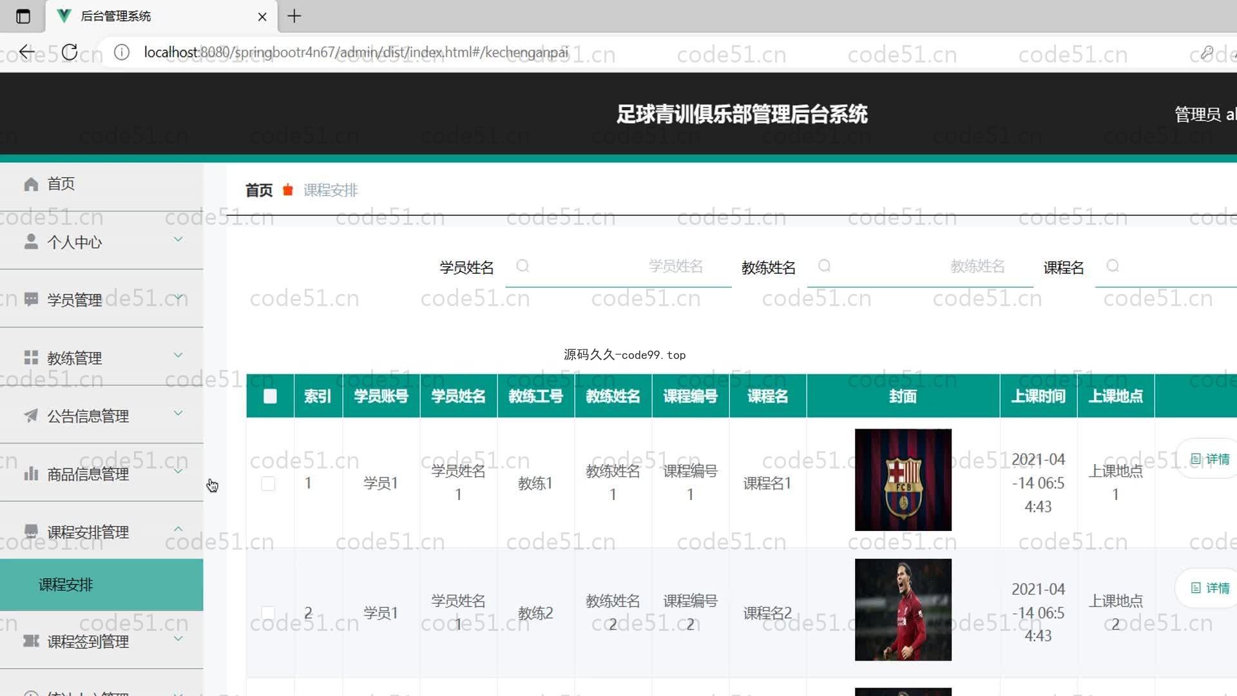This screenshot has height=696, width=1237.
Task: Expand the 公告信息管理 menu chevron
Action: (x=178, y=413)
